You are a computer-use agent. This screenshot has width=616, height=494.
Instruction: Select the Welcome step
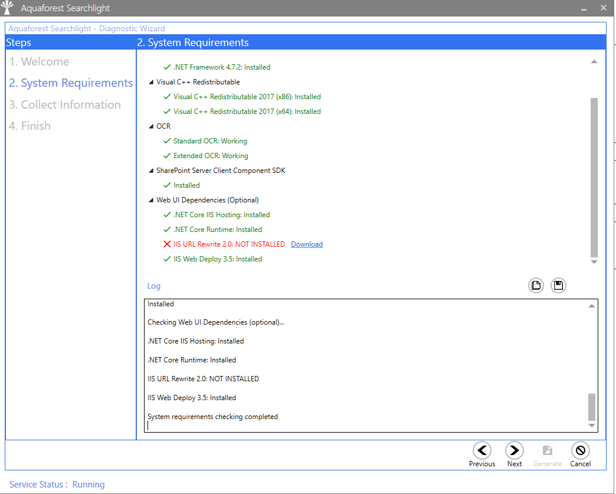39,62
